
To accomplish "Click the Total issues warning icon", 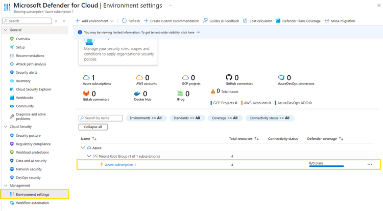I will 213,92.
